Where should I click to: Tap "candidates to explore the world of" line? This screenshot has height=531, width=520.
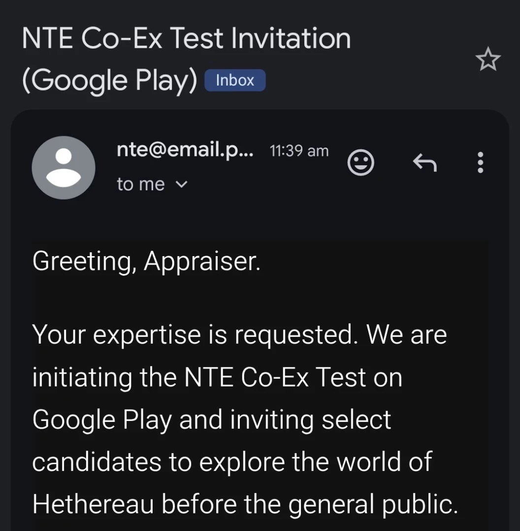coord(232,462)
